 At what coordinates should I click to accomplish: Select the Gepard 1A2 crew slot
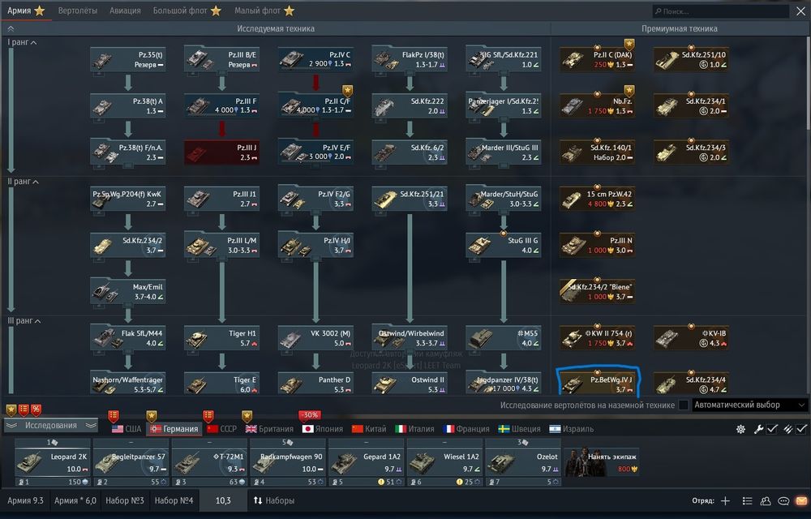coord(366,463)
